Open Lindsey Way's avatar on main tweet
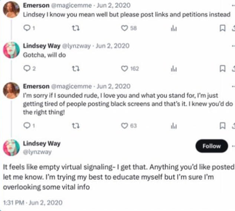The image size is (235, 211). click(11, 147)
